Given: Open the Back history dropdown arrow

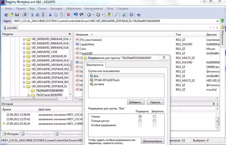Looking at the screenshot, I should coord(94,15).
